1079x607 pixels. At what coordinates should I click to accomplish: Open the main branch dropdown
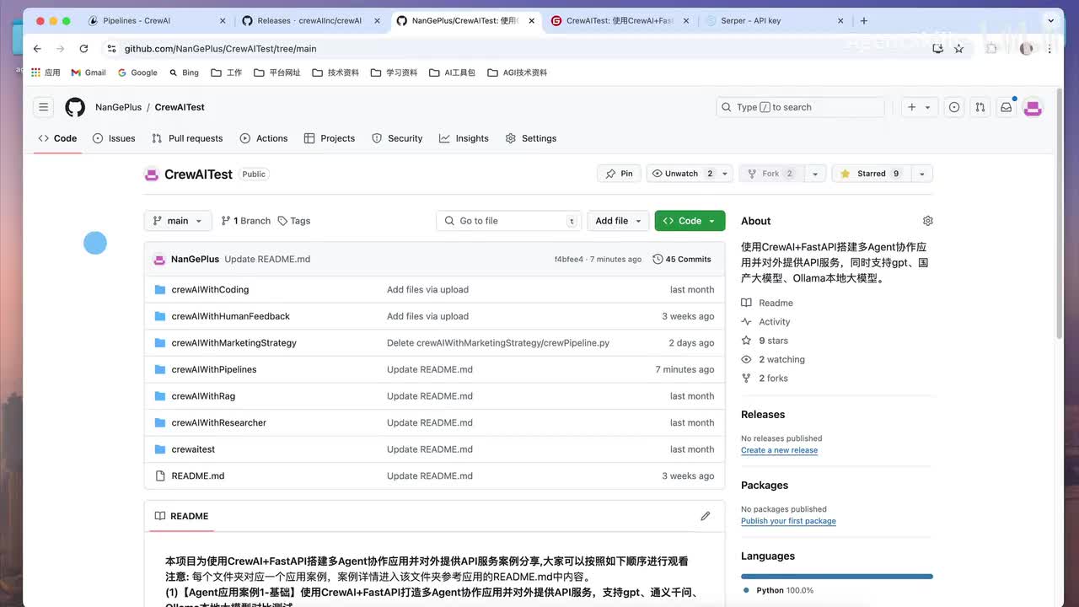point(178,221)
